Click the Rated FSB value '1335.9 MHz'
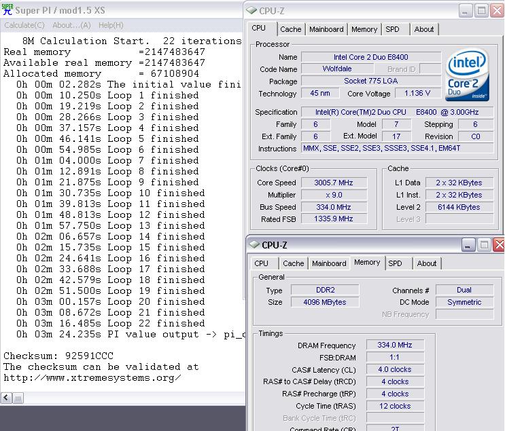505x431 pixels. (x=334, y=219)
